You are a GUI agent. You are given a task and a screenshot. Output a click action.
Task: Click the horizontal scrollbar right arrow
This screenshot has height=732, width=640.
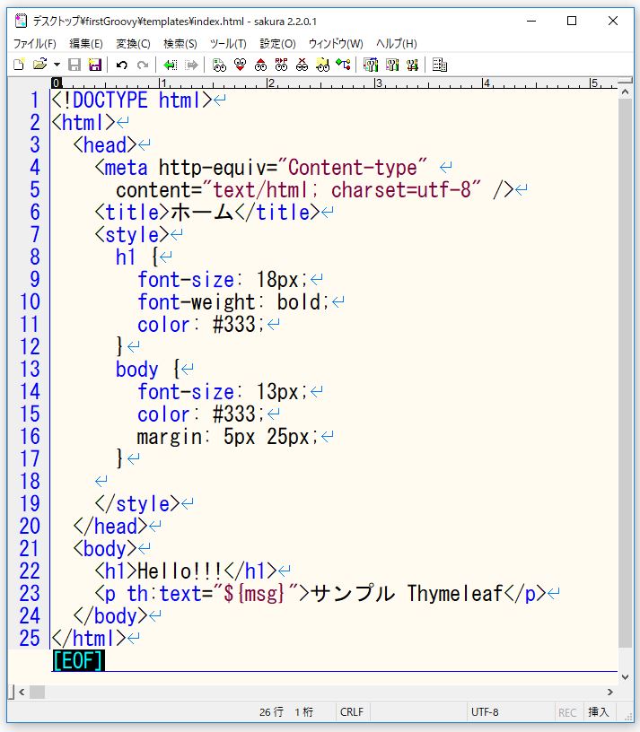click(610, 692)
